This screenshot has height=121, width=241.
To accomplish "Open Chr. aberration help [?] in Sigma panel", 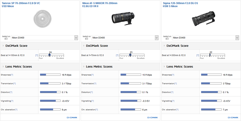I will [177, 110].
